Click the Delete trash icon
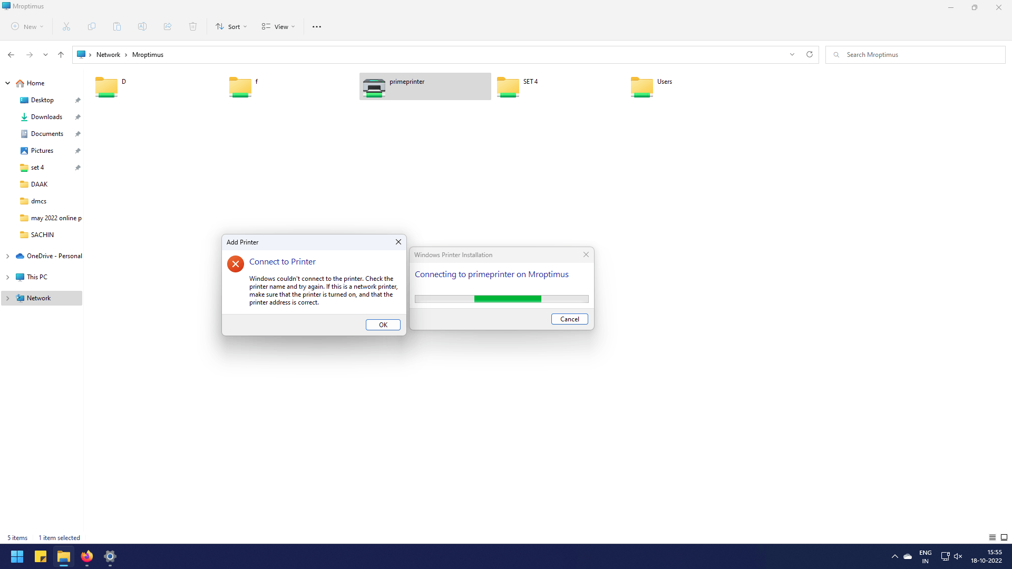The image size is (1012, 569). pos(193,26)
